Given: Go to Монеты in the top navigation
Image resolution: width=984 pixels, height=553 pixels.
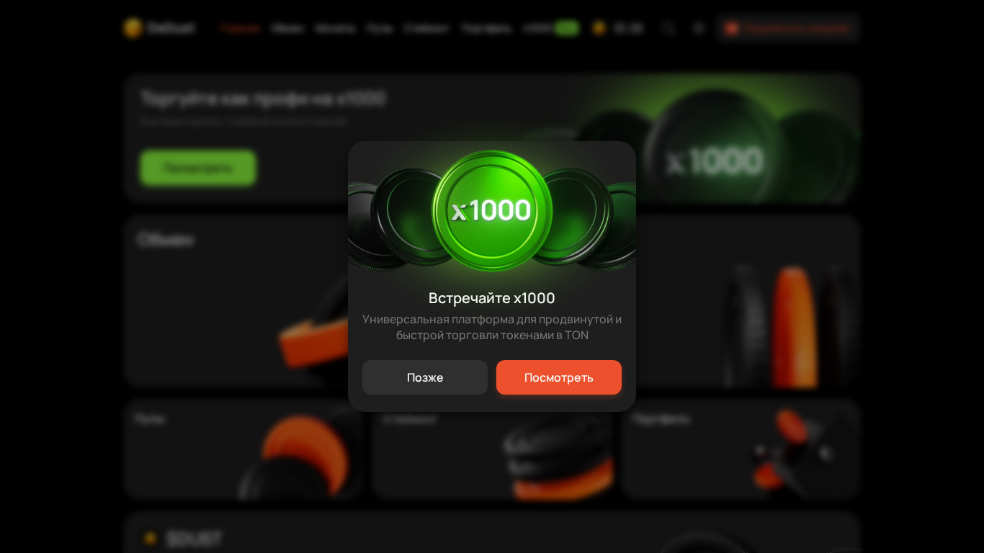Looking at the screenshot, I should [x=335, y=28].
